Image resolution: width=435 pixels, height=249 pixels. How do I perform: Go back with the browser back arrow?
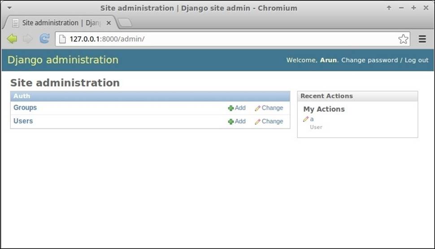click(12, 39)
